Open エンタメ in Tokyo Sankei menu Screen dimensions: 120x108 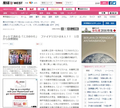pyautogui.click(x=83, y=17)
